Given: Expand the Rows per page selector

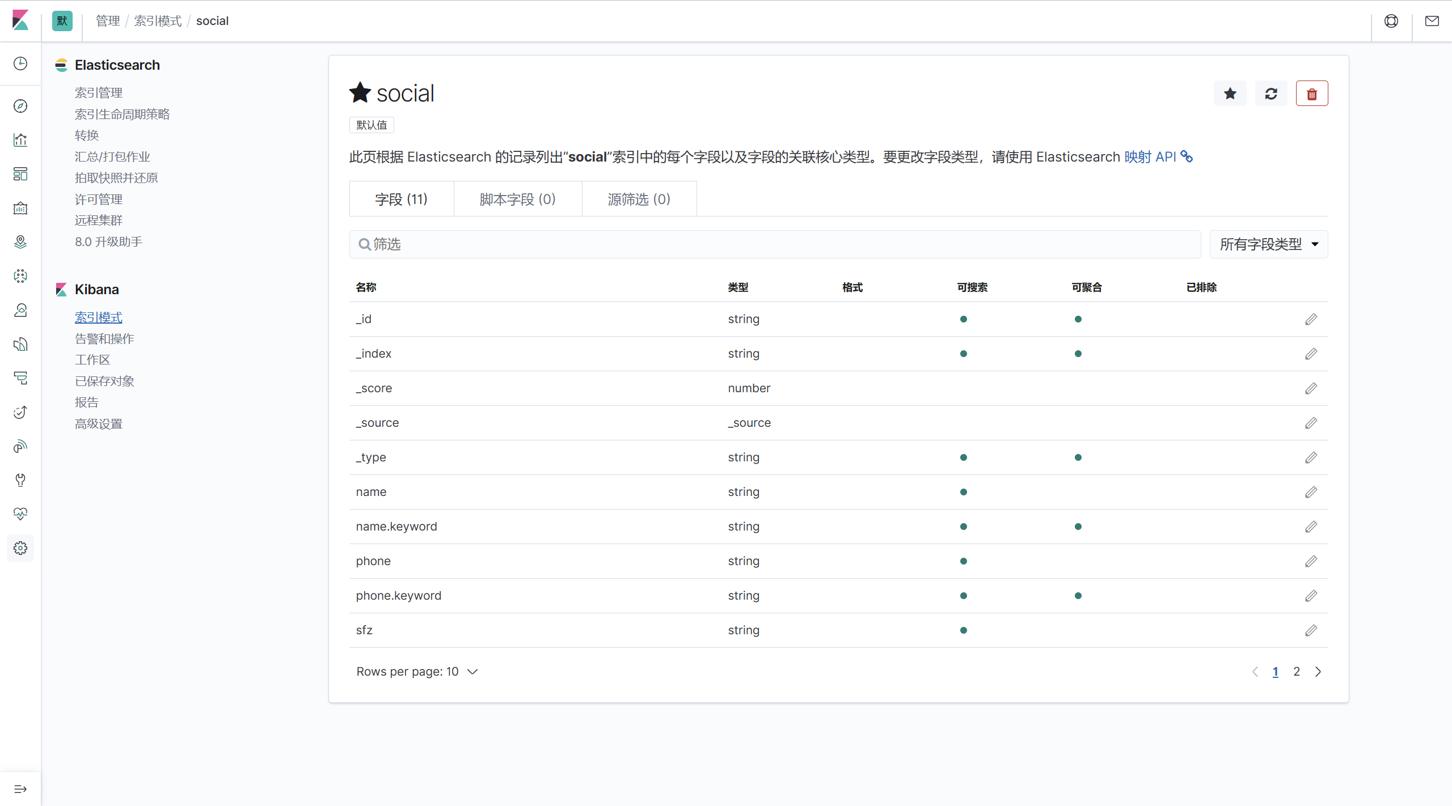Looking at the screenshot, I should coord(417,672).
